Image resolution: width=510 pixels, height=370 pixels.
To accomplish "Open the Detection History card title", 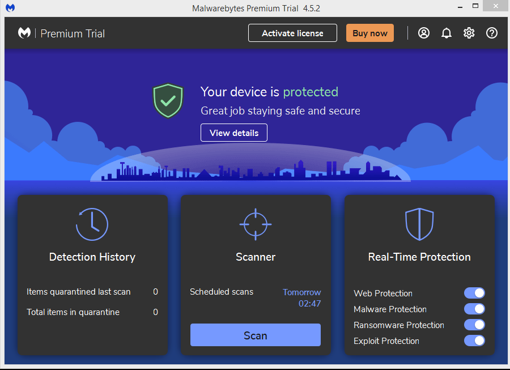I will [x=92, y=257].
